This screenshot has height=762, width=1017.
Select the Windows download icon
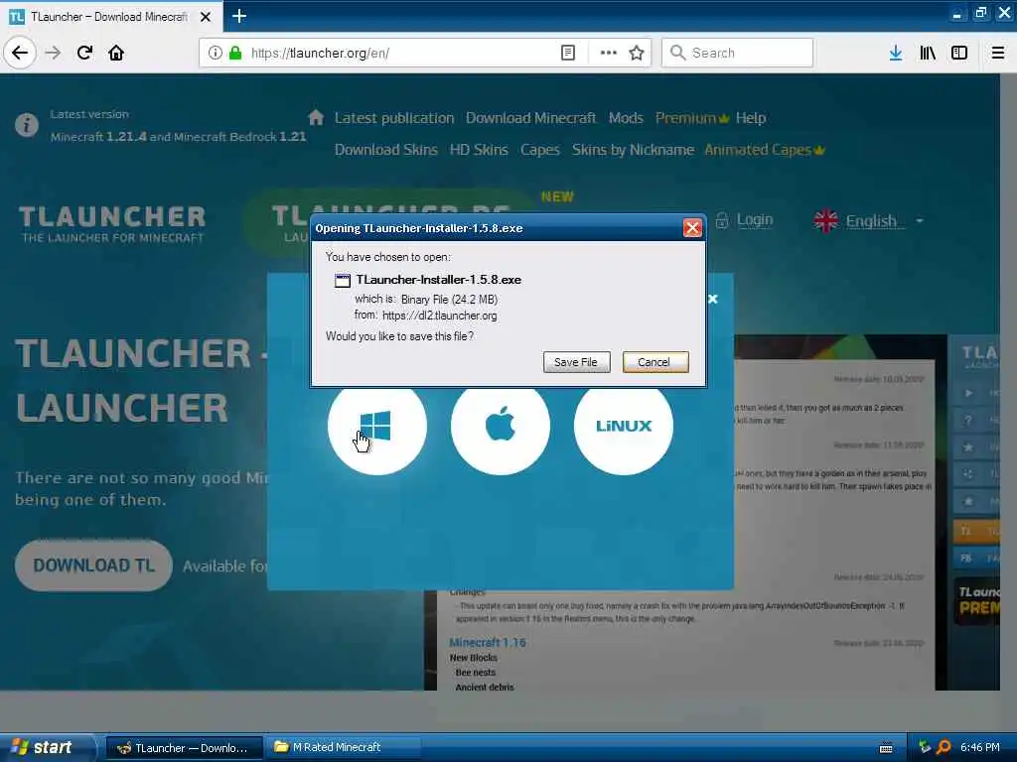(376, 426)
